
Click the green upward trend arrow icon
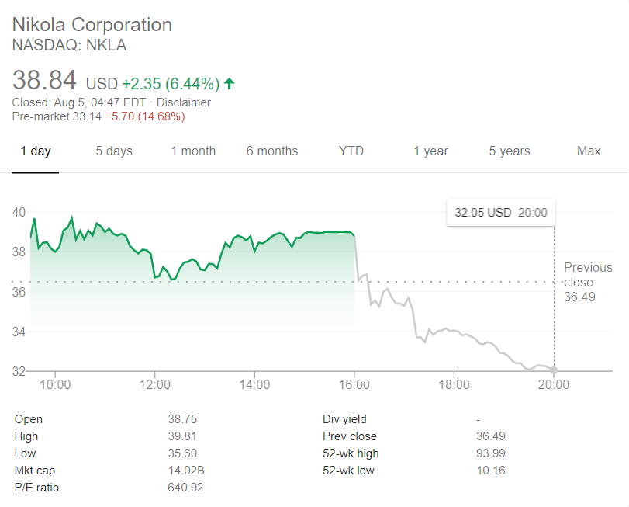click(x=228, y=82)
